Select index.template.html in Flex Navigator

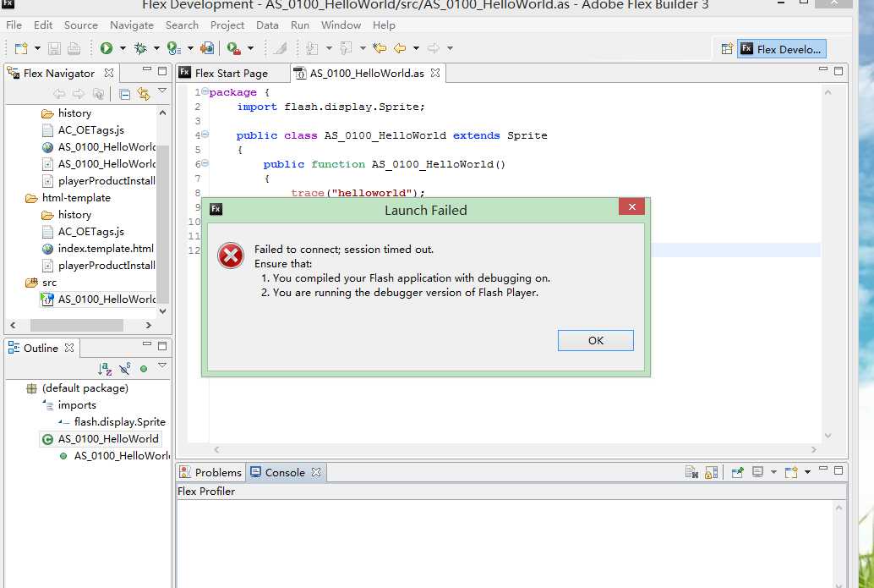(x=106, y=248)
